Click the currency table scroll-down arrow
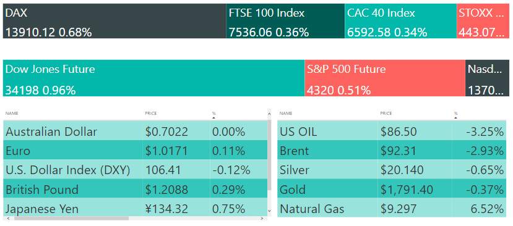The height and width of the screenshot is (226, 513). [269, 211]
